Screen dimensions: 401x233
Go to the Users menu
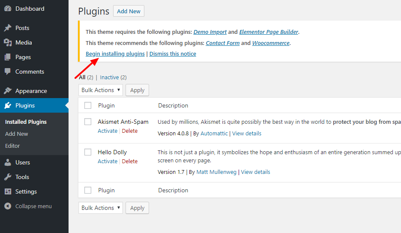(x=34, y=162)
